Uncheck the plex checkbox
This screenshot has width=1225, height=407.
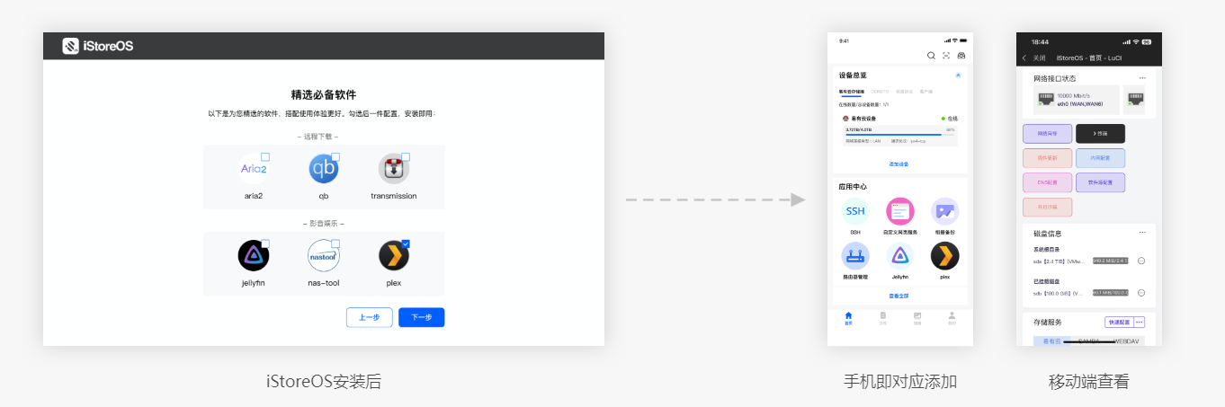(x=406, y=243)
